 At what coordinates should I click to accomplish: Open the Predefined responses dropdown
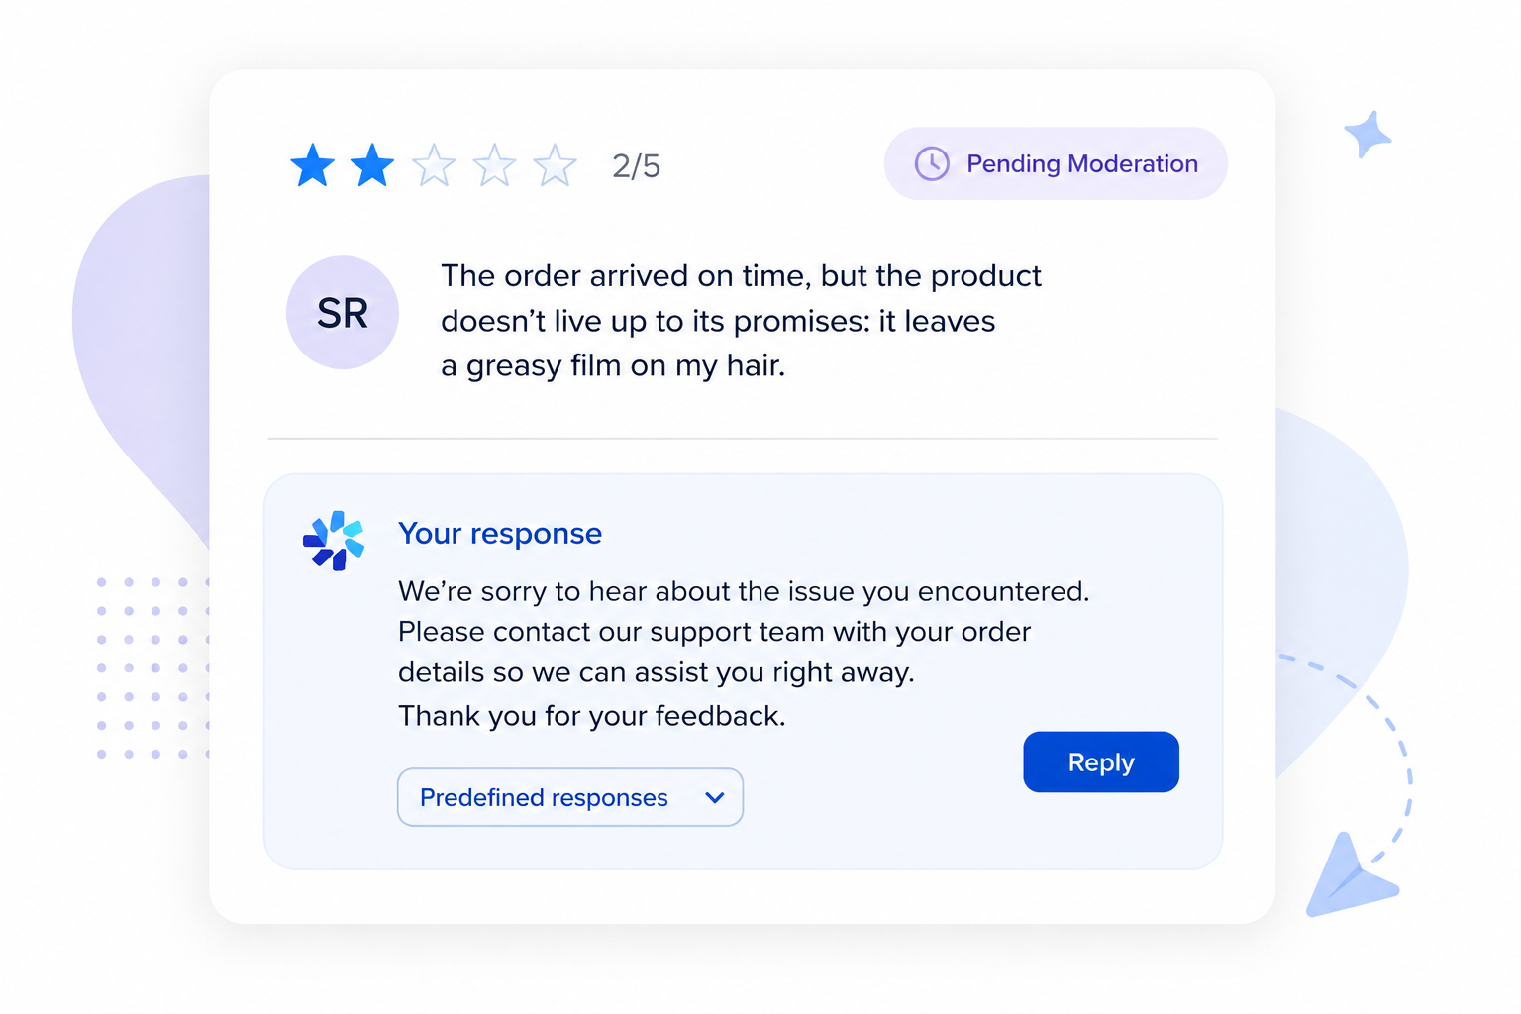pyautogui.click(x=570, y=797)
